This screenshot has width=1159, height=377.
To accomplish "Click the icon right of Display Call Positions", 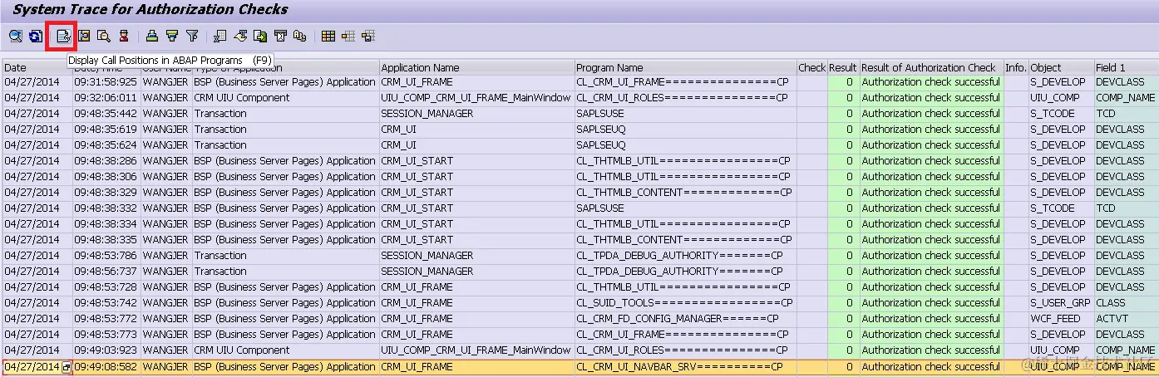I will pyautogui.click(x=83, y=36).
